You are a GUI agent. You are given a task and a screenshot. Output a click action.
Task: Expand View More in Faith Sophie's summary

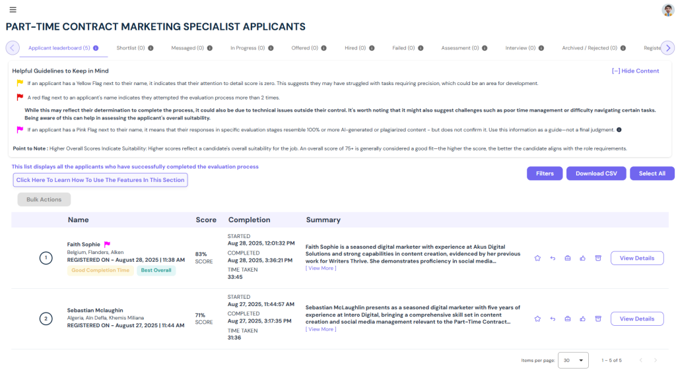320,268
